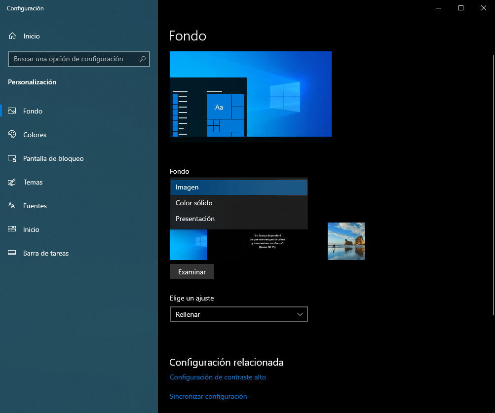This screenshot has width=495, height=413.
Task: Click the Buscar una opción de configuración field
Action: tap(74, 59)
